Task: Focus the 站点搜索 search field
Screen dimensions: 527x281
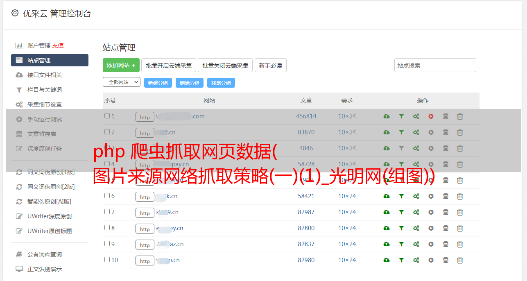Action: pyautogui.click(x=435, y=65)
